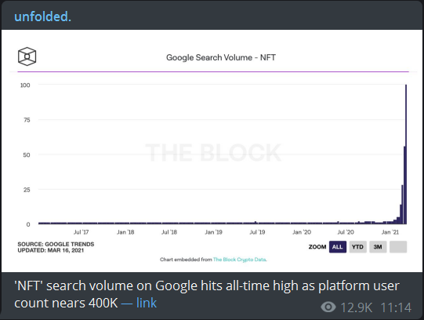The height and width of the screenshot is (320, 424).
Task: Click the eye views icon
Action: click(x=328, y=307)
